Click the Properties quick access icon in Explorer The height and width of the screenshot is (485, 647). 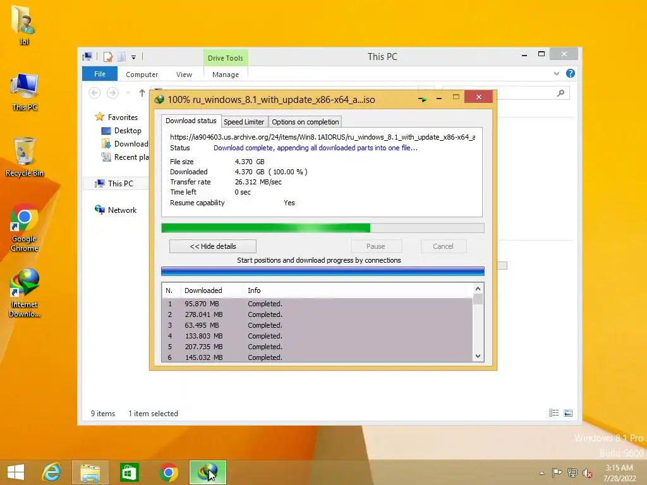click(107, 57)
